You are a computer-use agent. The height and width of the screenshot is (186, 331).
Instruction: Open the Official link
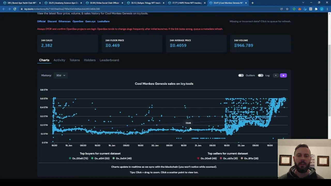coord(41,21)
